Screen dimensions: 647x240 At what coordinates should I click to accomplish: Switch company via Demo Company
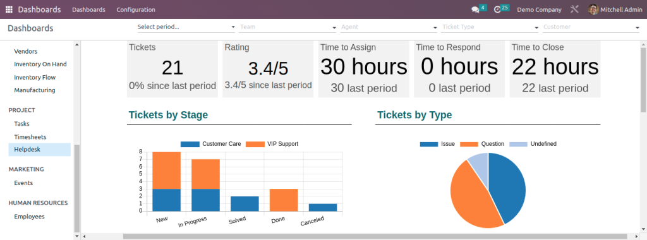pos(540,9)
